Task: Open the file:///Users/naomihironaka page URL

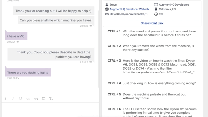Action: (x=129, y=14)
